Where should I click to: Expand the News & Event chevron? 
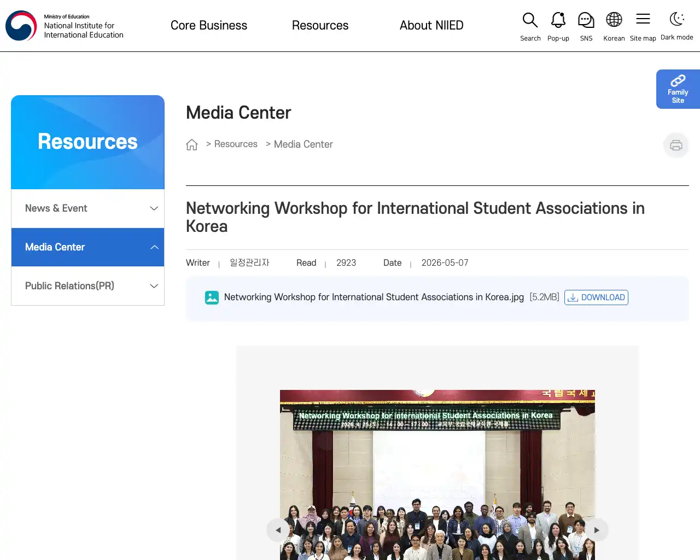pyautogui.click(x=154, y=208)
